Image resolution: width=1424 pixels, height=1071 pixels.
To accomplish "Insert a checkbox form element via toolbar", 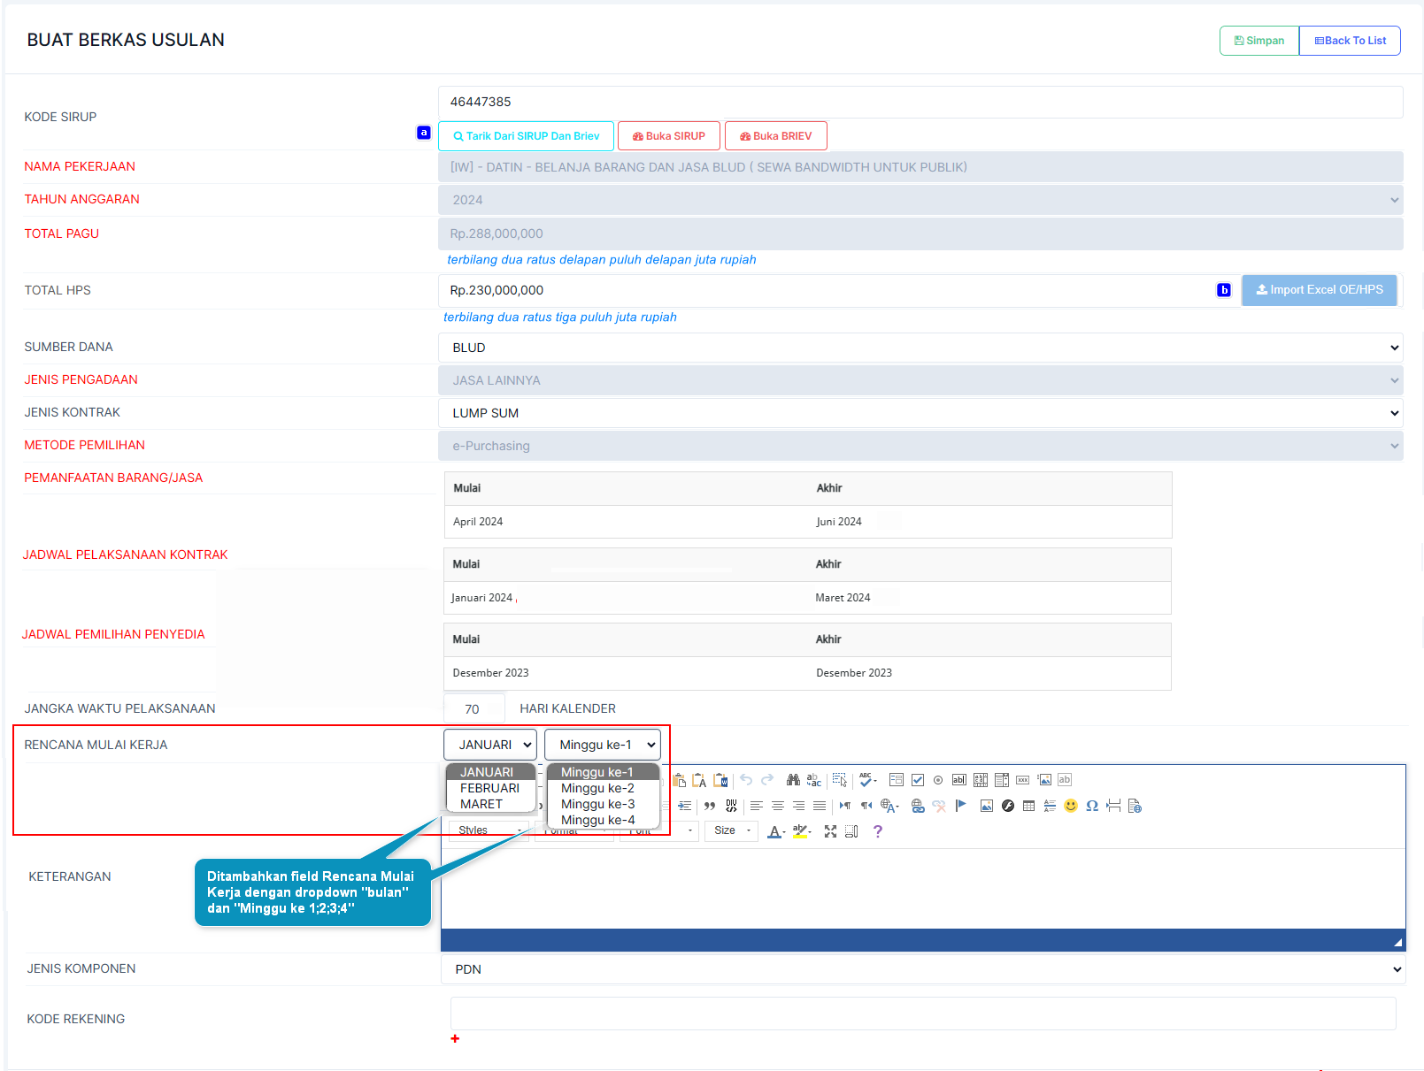I will (x=918, y=780).
